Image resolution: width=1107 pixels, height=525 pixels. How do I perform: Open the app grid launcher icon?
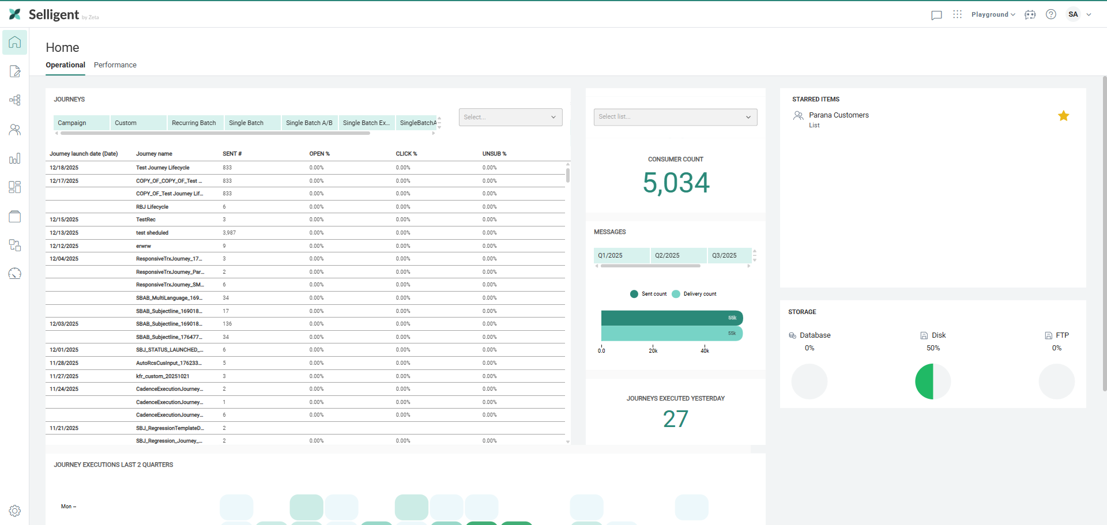[x=957, y=14]
